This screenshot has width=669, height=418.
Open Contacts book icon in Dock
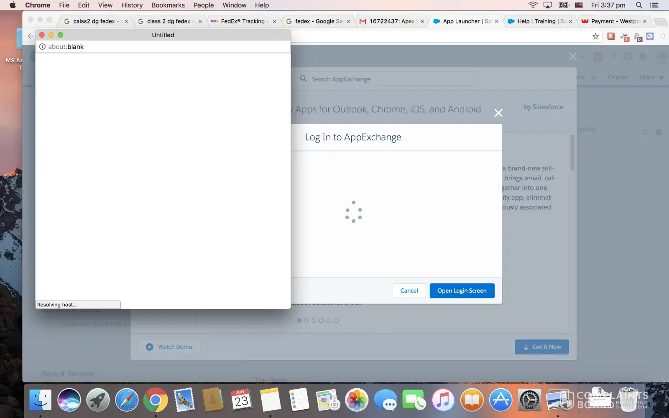click(x=213, y=400)
